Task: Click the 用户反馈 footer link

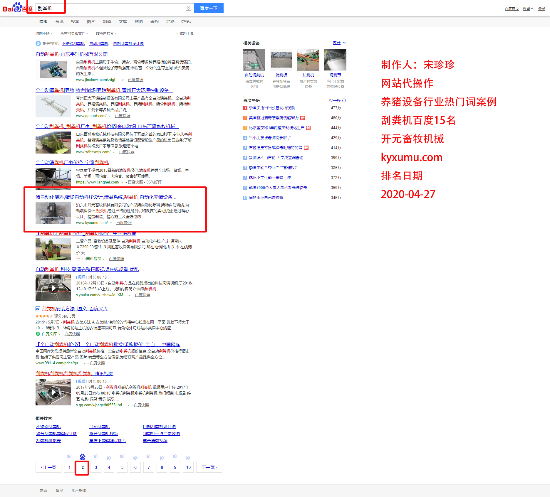Action: (79, 491)
